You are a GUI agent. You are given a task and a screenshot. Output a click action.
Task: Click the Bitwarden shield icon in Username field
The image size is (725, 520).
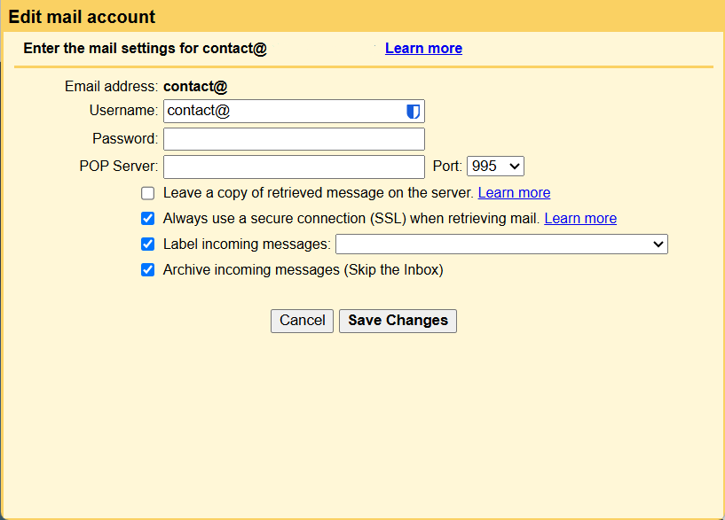(413, 112)
